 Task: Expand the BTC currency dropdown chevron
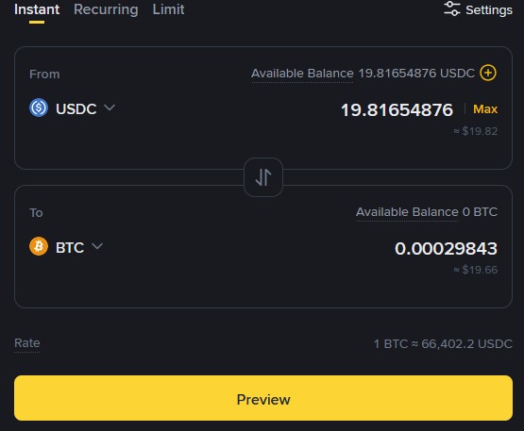pos(97,246)
